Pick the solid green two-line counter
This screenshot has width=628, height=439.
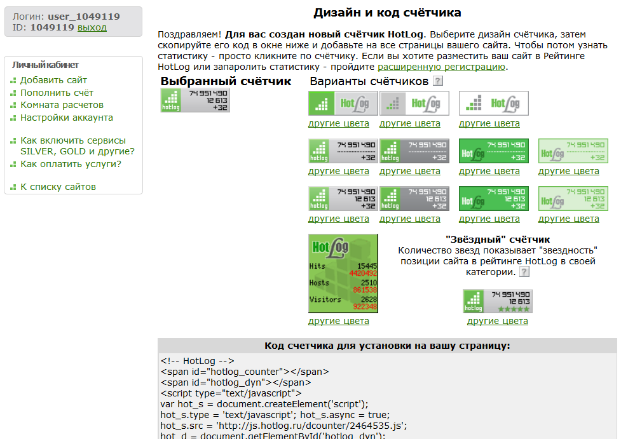point(494,151)
